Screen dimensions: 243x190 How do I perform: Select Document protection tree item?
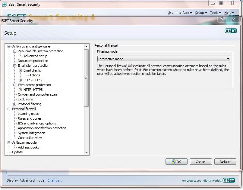tap(33, 61)
